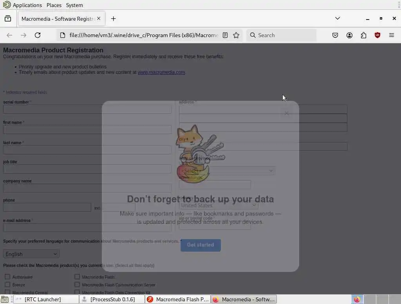Check Macromedia Flash Data Connection Kit checkbox

pyautogui.click(x=77, y=292)
